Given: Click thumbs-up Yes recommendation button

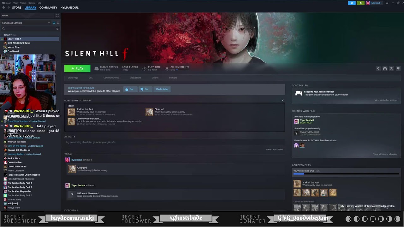Looking at the screenshot, I should pyautogui.click(x=130, y=89).
